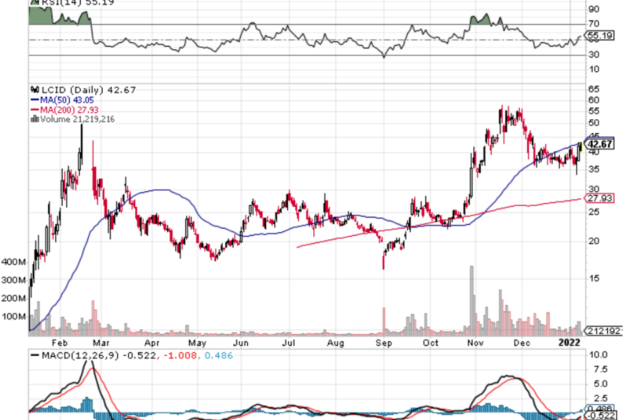624x420 pixels.
Task: Click the '10.0' MACD scale label
Action: coord(599,355)
